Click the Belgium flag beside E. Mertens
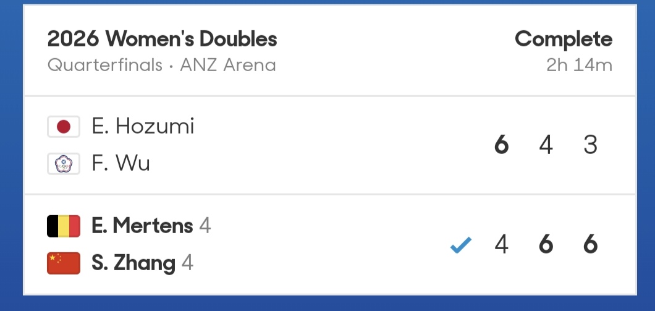The image size is (655, 311). [63, 226]
